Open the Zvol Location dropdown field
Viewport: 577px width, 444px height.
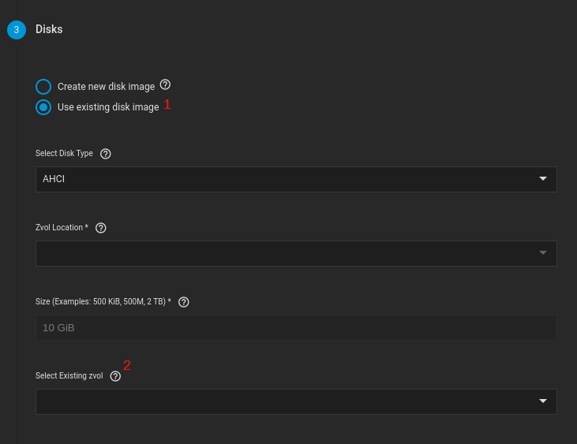[x=284, y=253]
